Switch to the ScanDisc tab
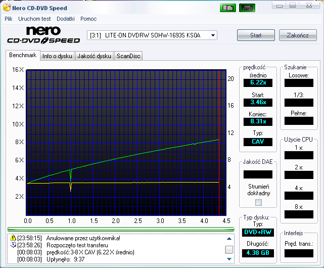This screenshot has width=324, height=268. [128, 56]
